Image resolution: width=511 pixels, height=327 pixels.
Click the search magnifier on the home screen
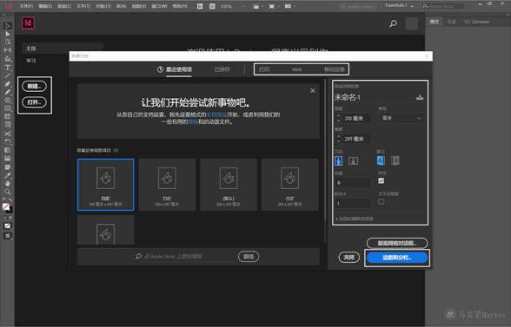pos(394,23)
